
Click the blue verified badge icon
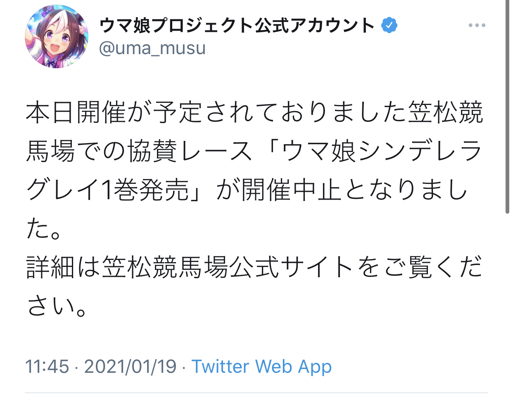389,26
